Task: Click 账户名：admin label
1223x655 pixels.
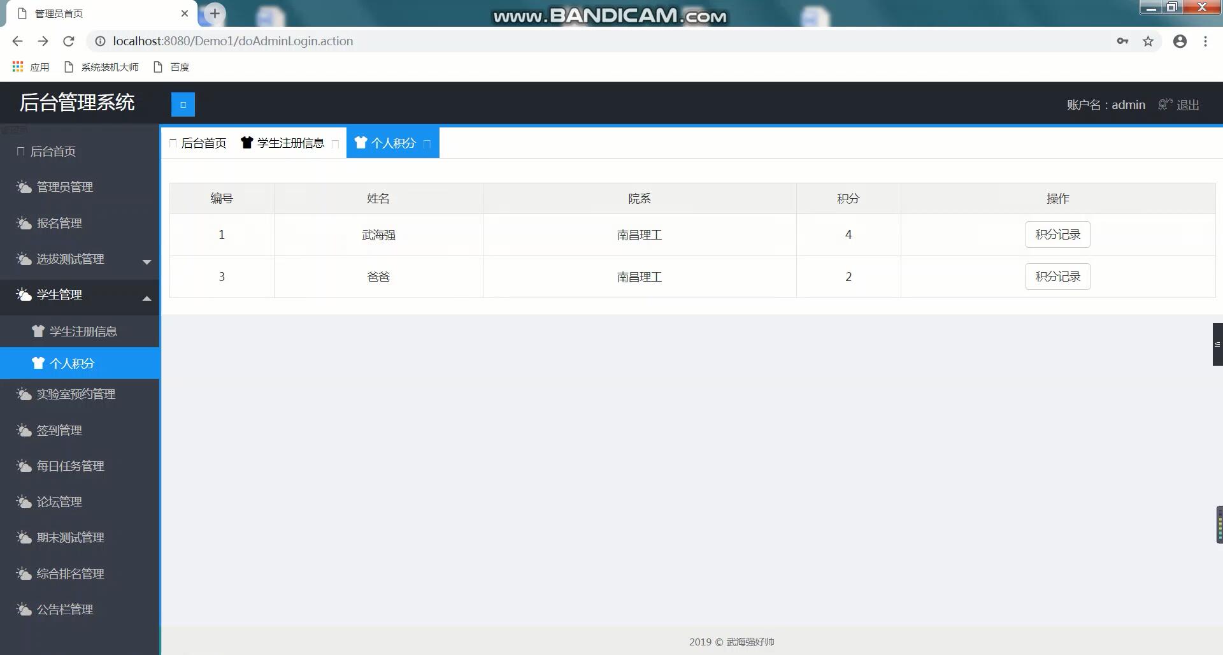Action: pyautogui.click(x=1106, y=104)
